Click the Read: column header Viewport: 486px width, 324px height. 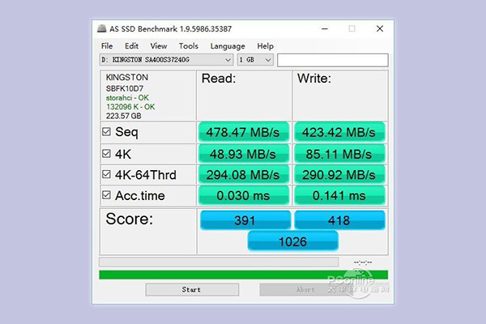tap(219, 79)
